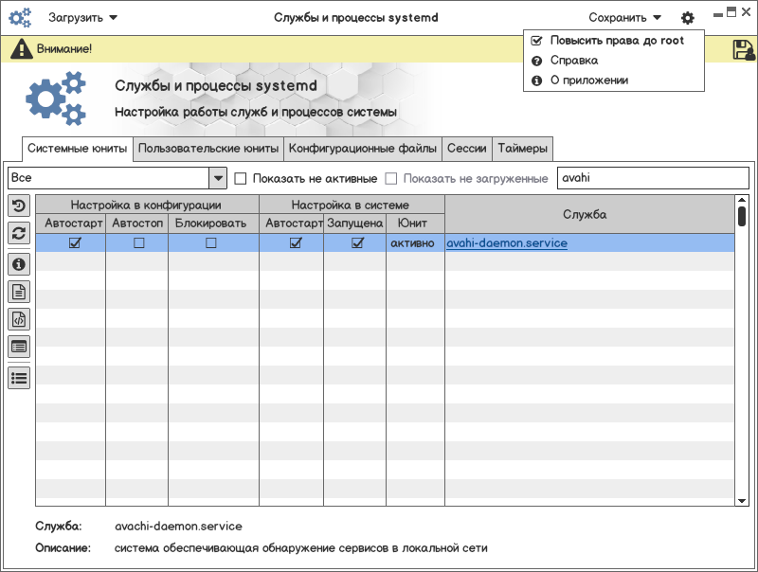Open the avahi-daemon.service link

[507, 243]
